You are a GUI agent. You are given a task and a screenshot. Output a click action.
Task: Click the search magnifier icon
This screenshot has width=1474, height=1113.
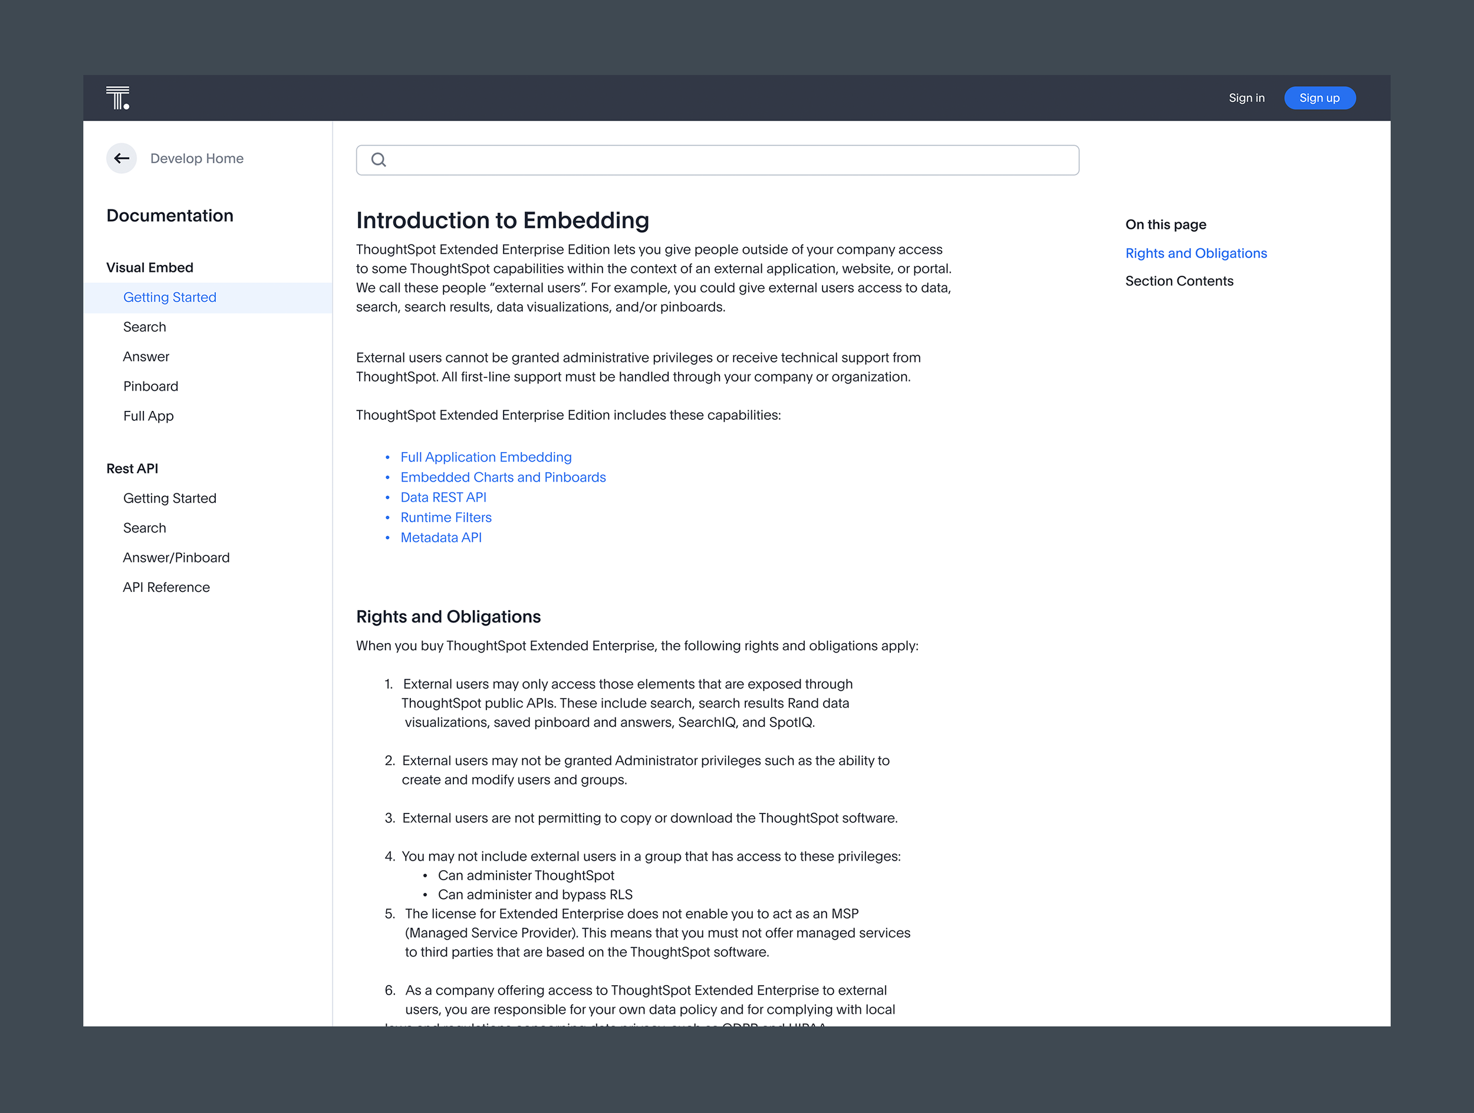[x=379, y=160]
